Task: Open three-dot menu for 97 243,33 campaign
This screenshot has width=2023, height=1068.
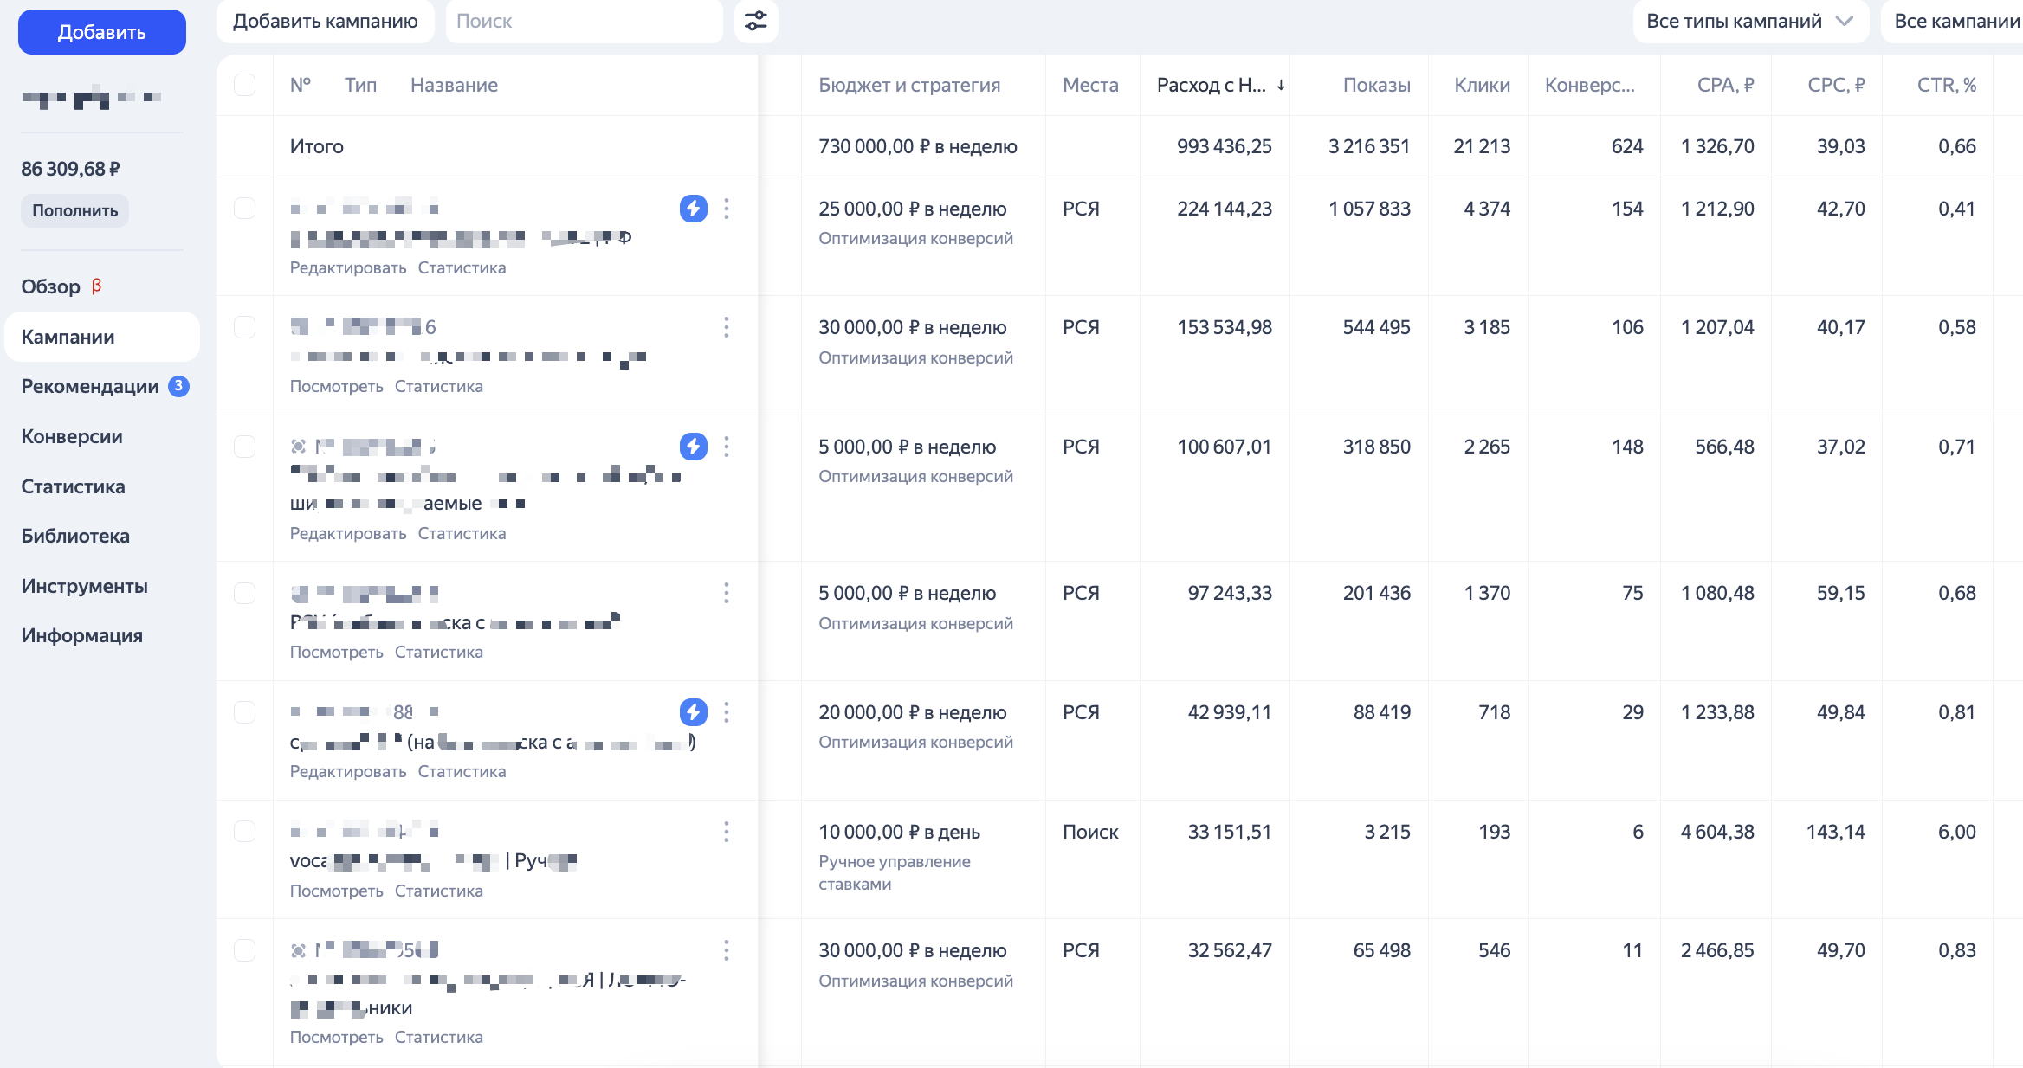Action: [727, 593]
